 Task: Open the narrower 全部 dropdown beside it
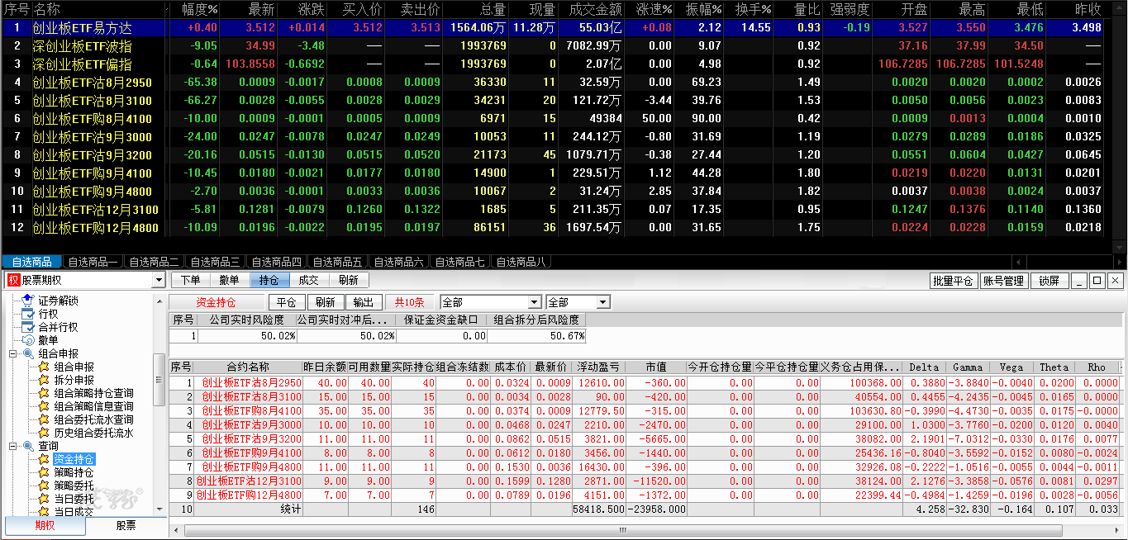coord(603,302)
